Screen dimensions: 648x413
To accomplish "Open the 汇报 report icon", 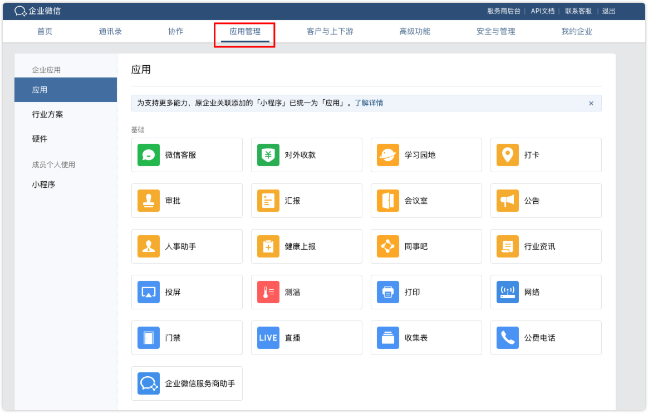I will (x=268, y=201).
